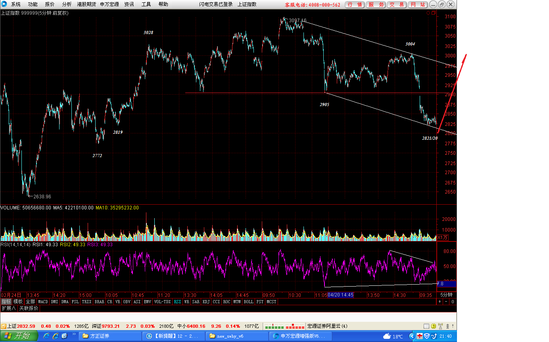This screenshot has height=342, width=549.
Task: Click the minus zoom button under 5分钟
Action: pos(445,302)
